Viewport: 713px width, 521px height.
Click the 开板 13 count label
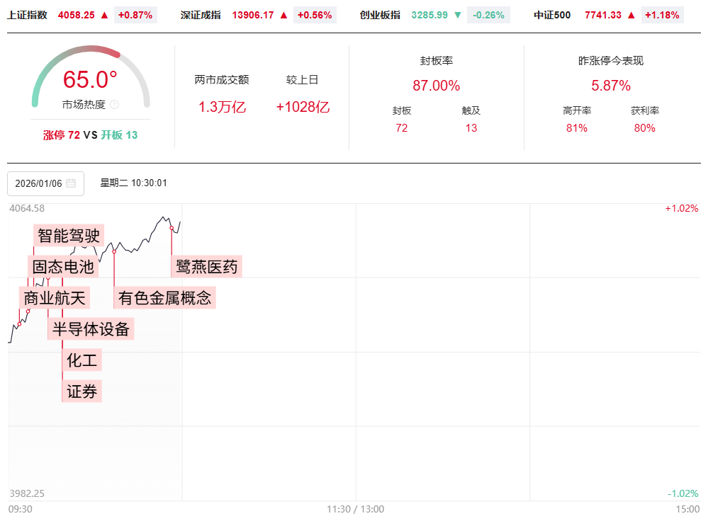click(x=119, y=135)
